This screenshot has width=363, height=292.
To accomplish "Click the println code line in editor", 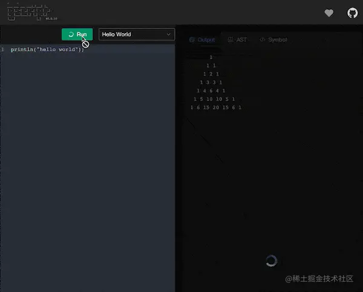I will [47, 50].
